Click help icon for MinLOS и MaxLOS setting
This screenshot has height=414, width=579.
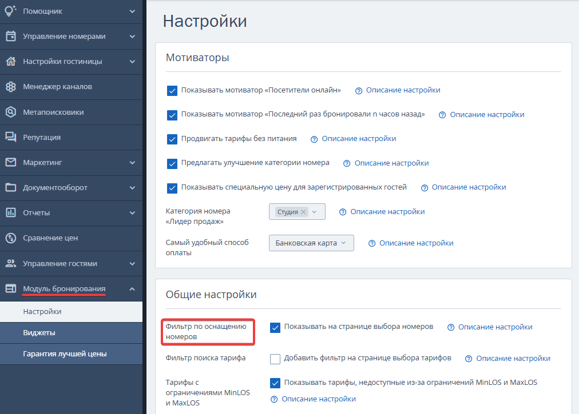tap(273, 399)
